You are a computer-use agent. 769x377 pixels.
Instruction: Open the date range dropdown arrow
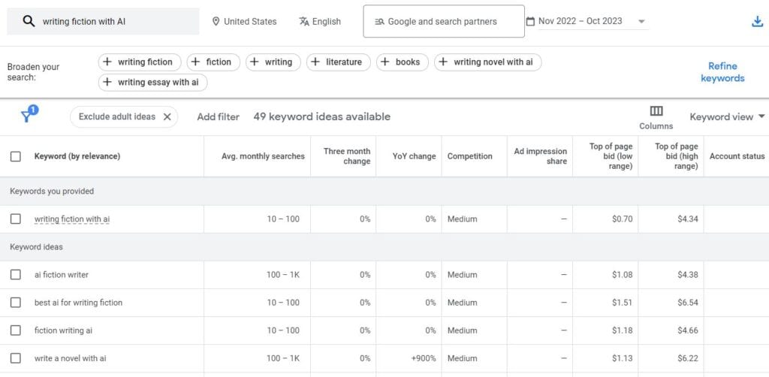pos(641,22)
